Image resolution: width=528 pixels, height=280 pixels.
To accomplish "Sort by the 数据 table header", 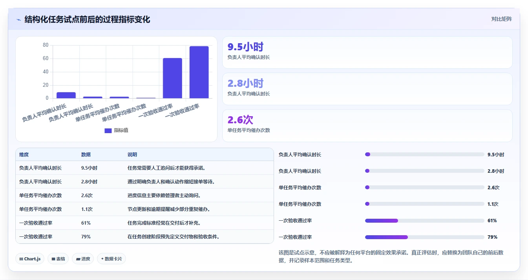I will coord(86,155).
